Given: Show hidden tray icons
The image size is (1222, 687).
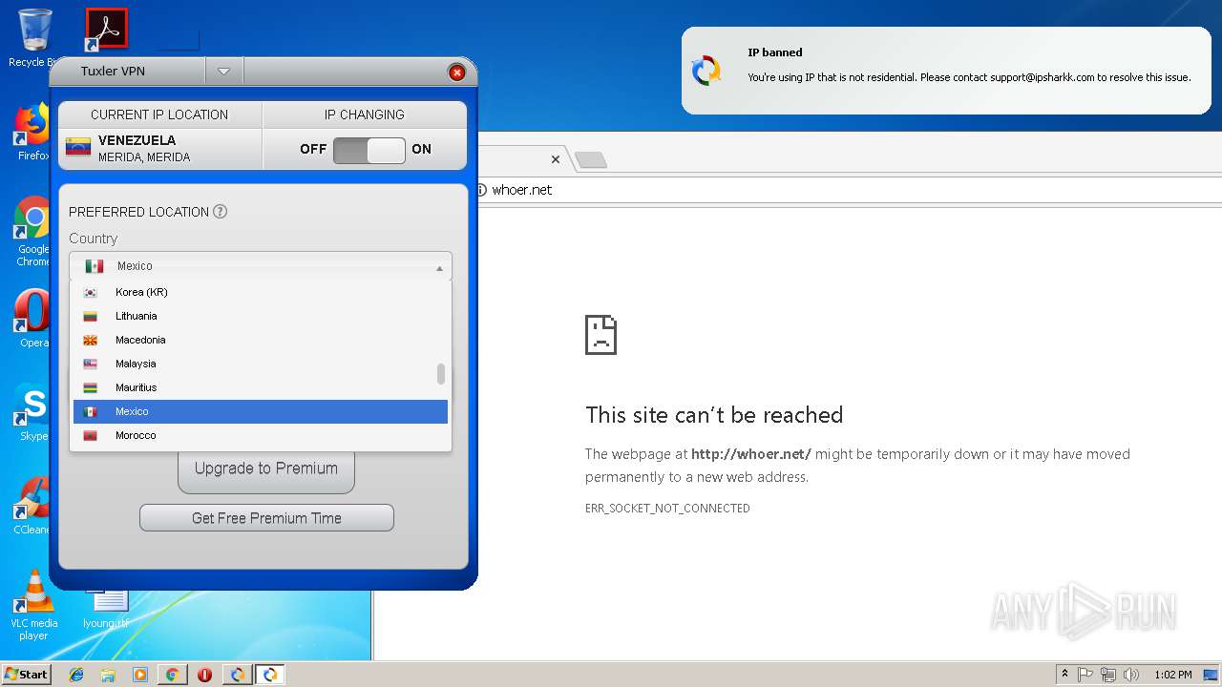Looking at the screenshot, I should pyautogui.click(x=1065, y=675).
